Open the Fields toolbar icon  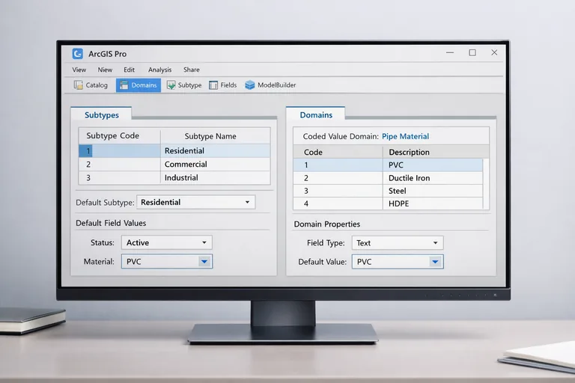coord(223,85)
